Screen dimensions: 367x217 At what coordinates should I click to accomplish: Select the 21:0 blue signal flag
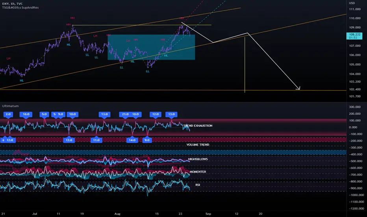(125, 114)
